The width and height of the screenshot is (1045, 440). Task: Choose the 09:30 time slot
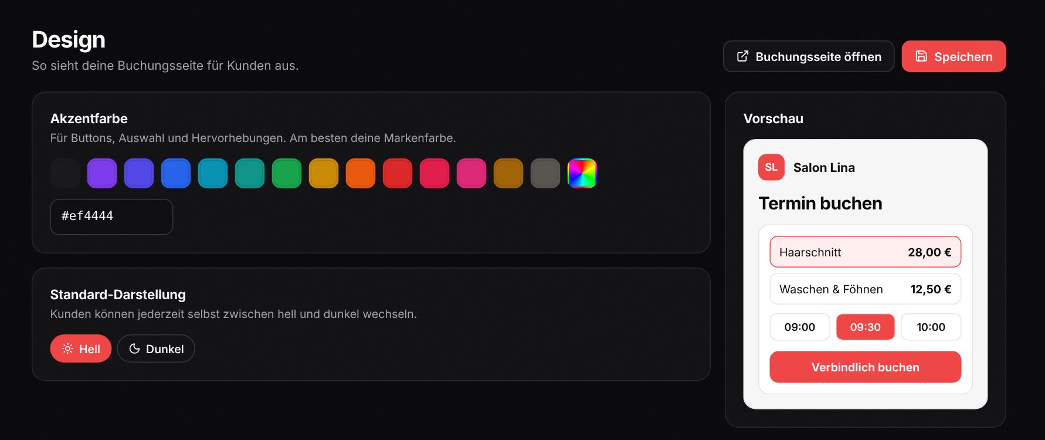(866, 327)
